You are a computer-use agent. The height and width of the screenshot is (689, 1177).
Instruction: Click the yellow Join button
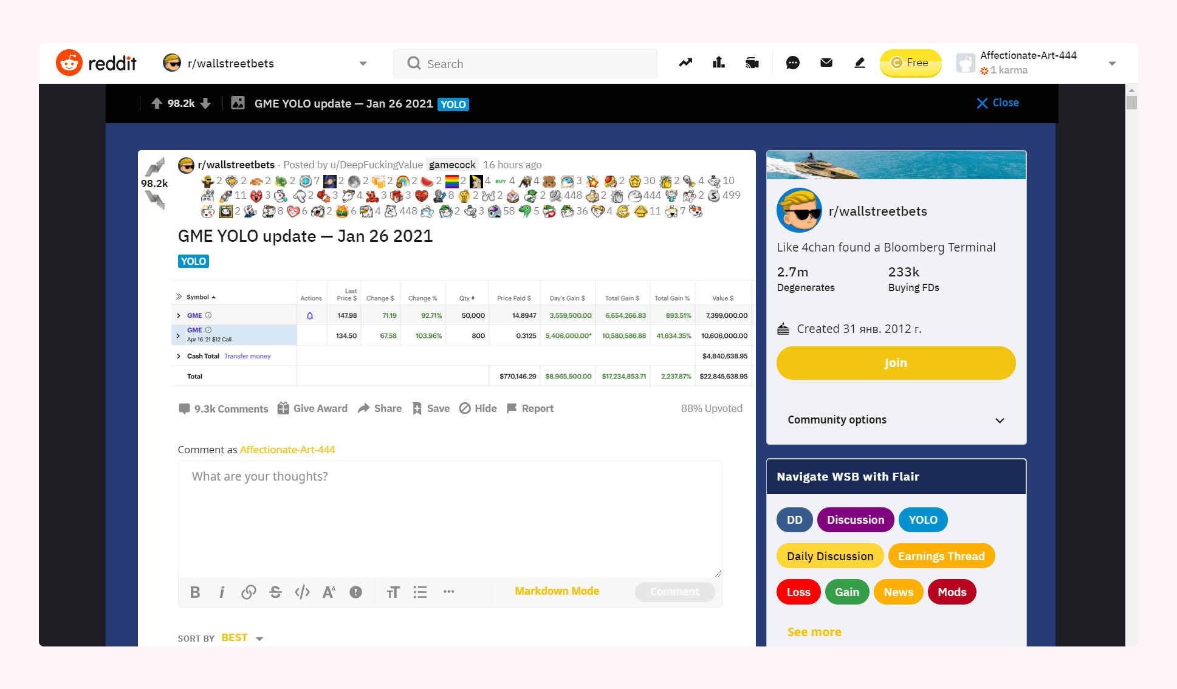point(896,363)
